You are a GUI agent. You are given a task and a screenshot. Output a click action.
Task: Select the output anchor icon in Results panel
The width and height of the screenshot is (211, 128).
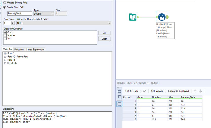(x=119, y=104)
